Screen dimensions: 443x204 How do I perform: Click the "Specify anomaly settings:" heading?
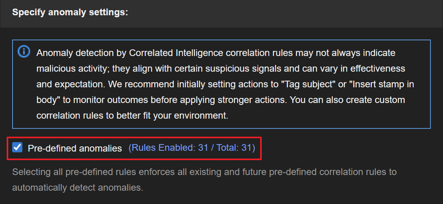70,12
